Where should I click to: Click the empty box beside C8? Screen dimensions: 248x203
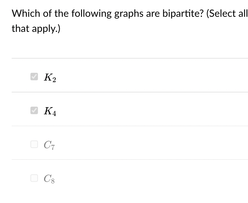pyautogui.click(x=34, y=178)
